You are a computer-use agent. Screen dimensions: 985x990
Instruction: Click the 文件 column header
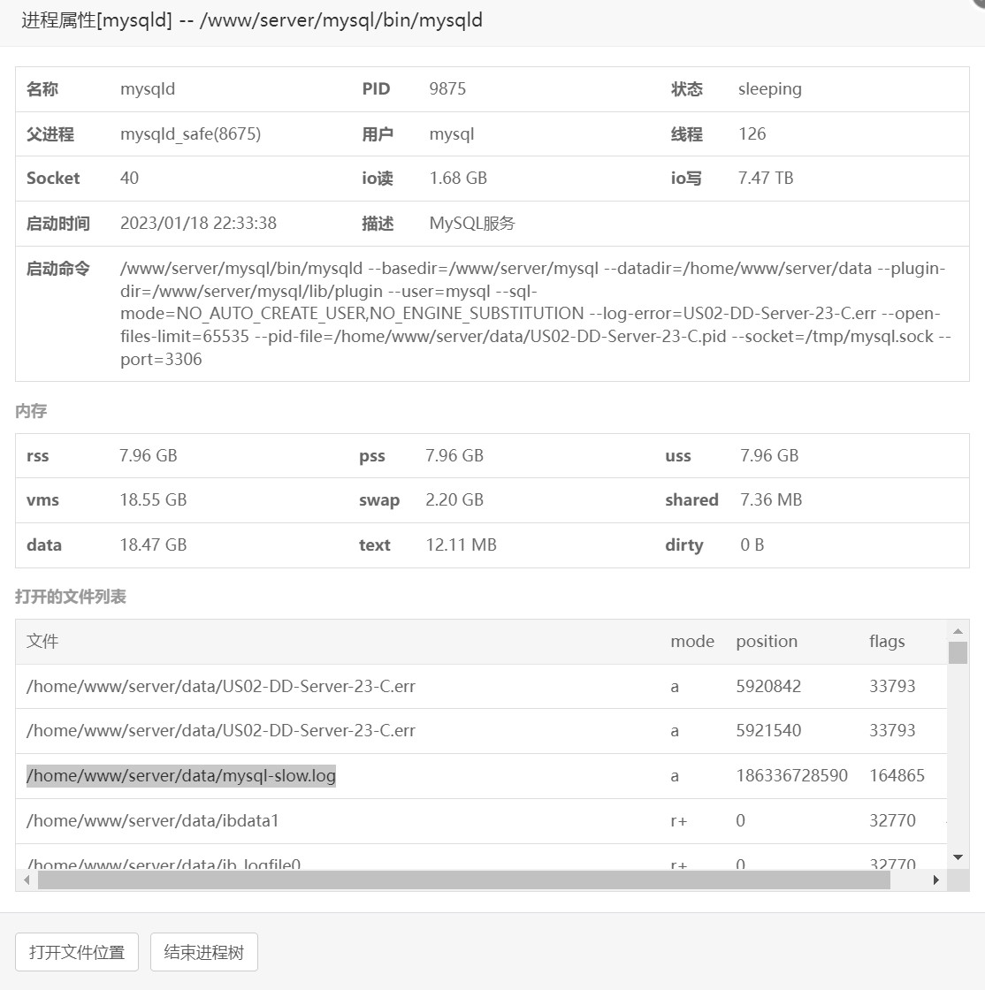click(42, 641)
